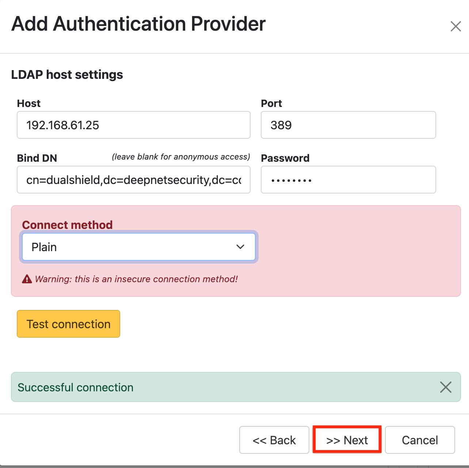
Task: Click the Port field showing 389
Action: coord(348,125)
